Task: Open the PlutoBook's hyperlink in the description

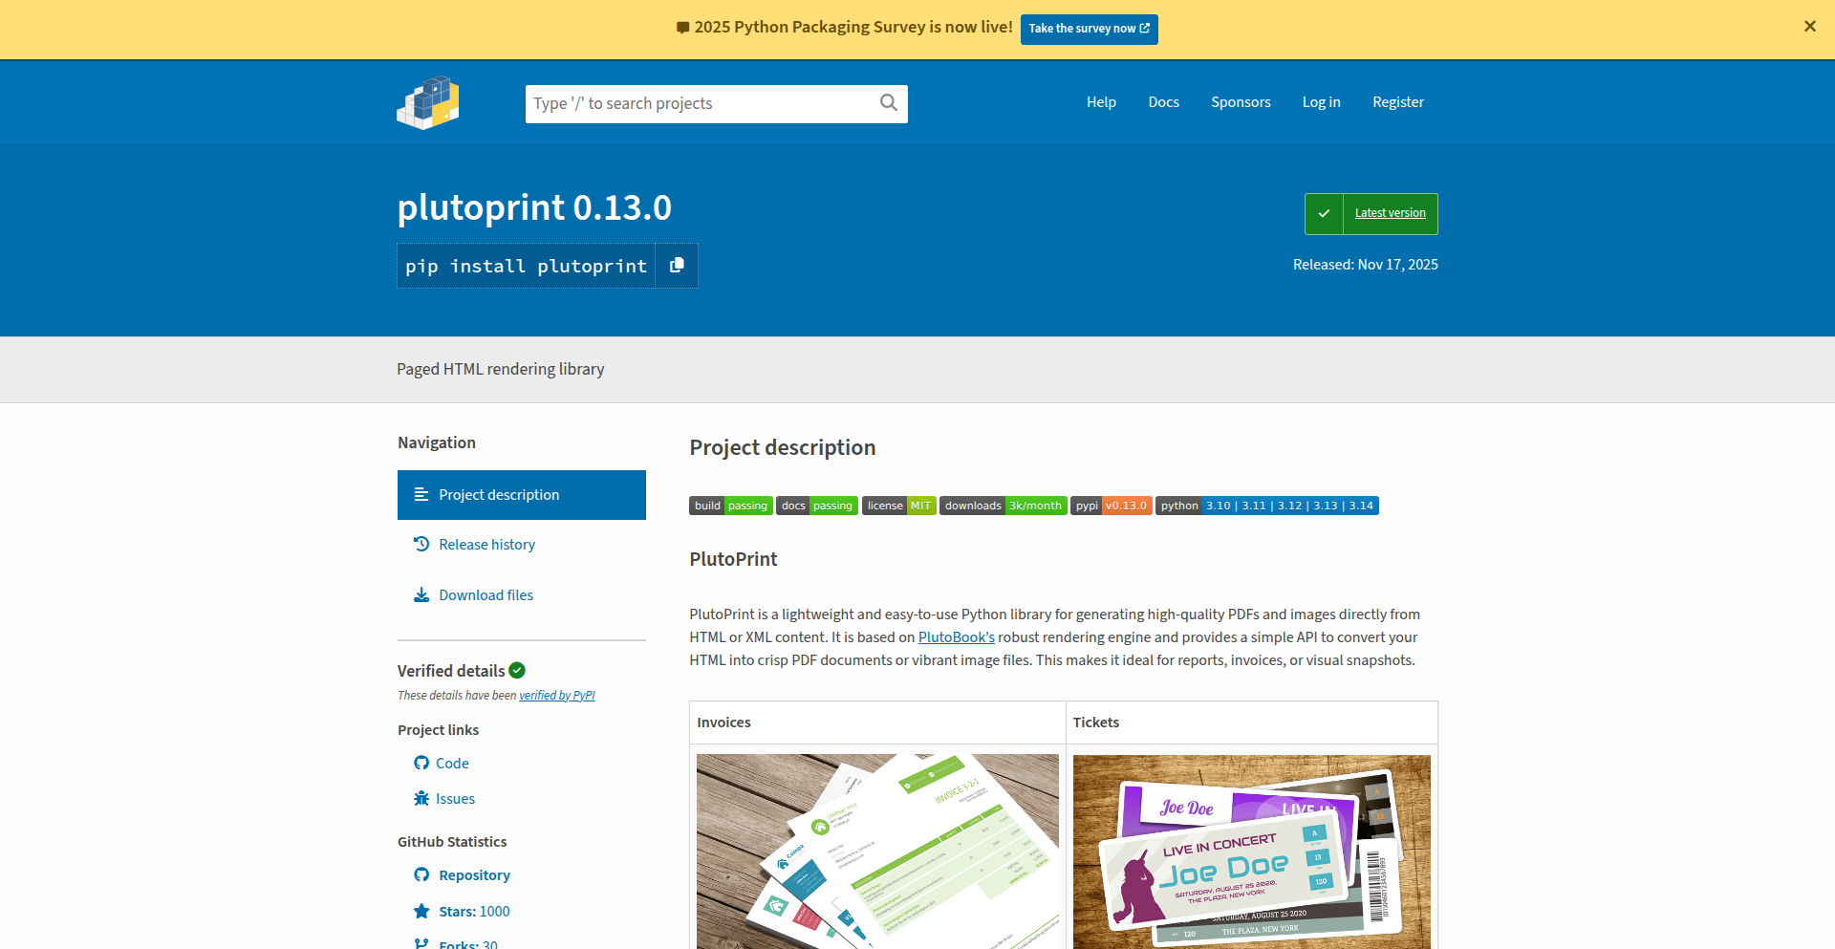Action: pos(956,636)
